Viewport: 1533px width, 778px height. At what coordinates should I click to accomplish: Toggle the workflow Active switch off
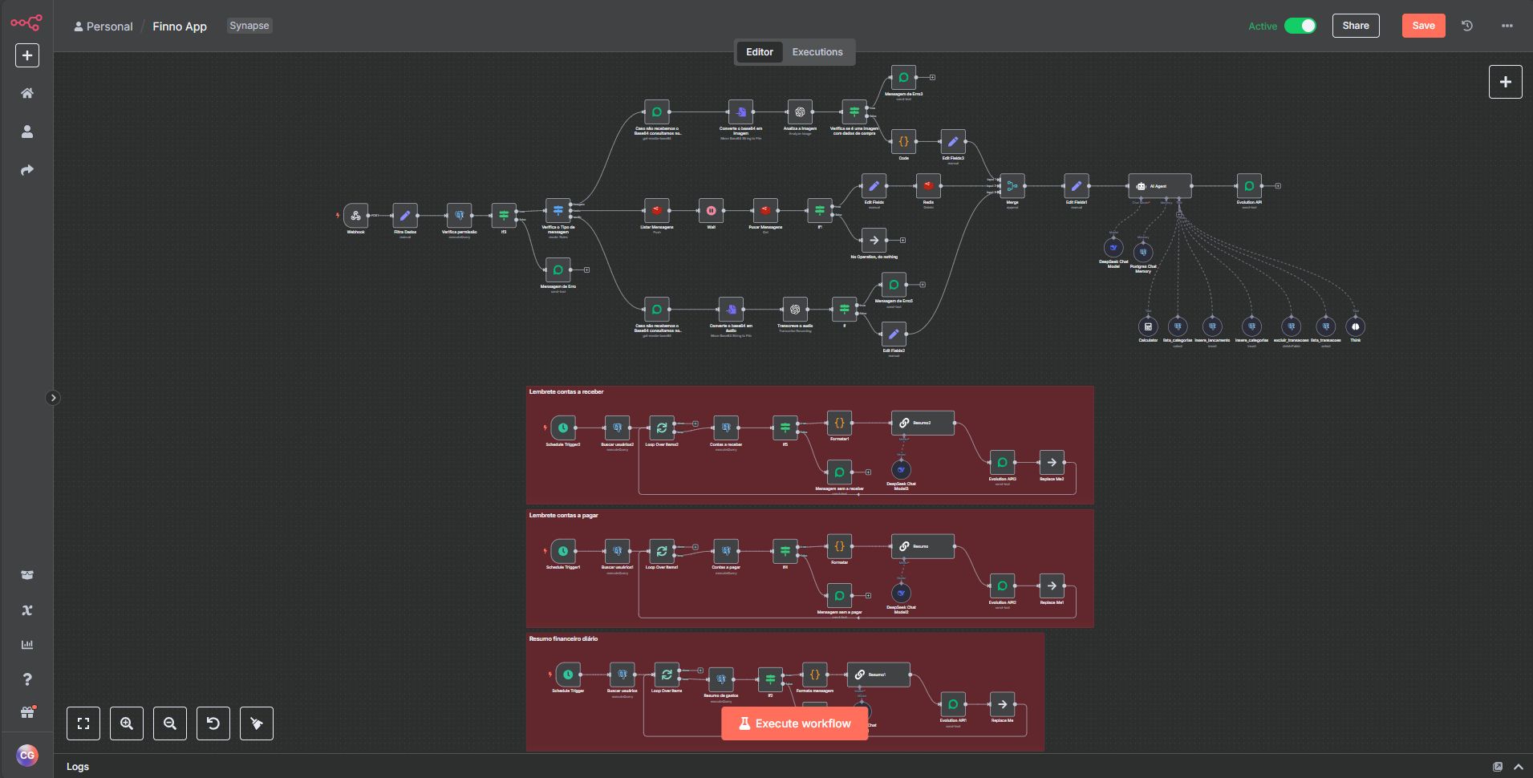point(1300,26)
